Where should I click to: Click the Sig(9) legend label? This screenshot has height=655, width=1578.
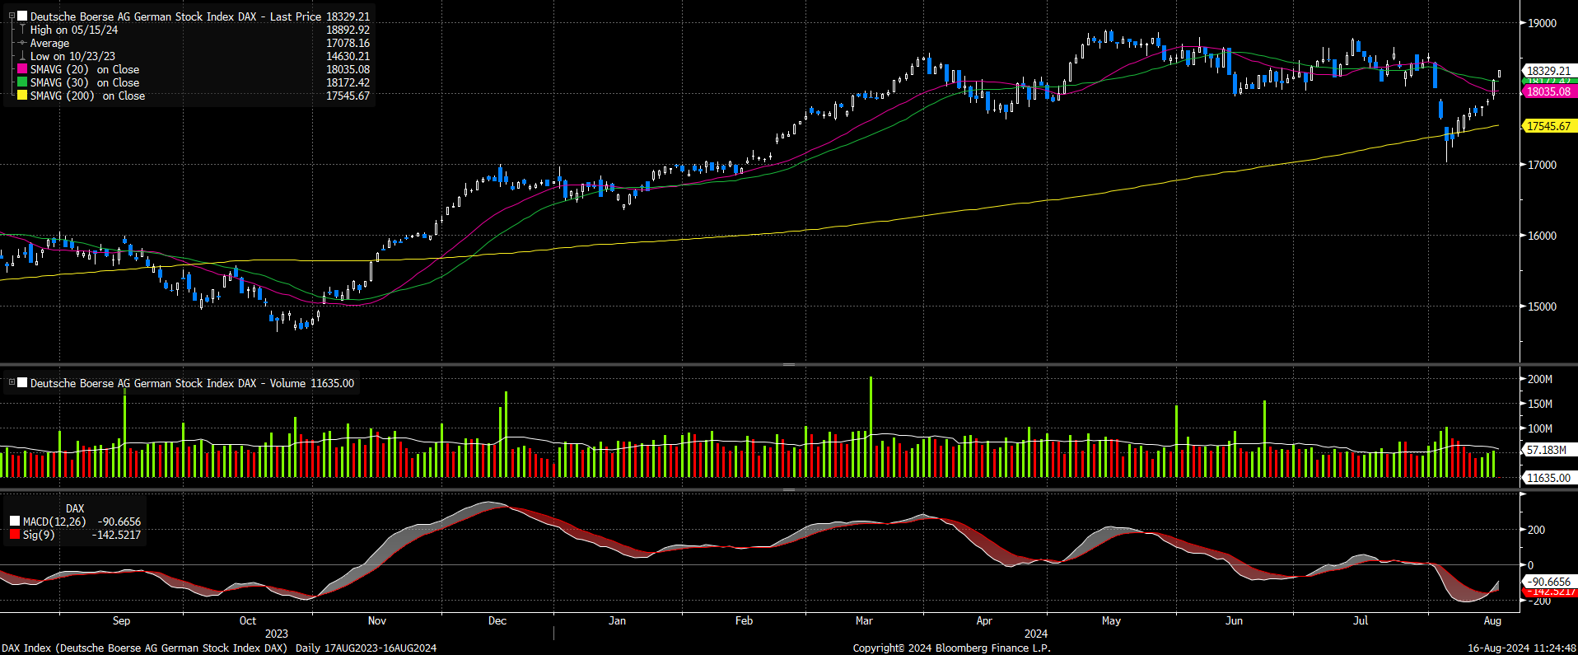pos(39,535)
